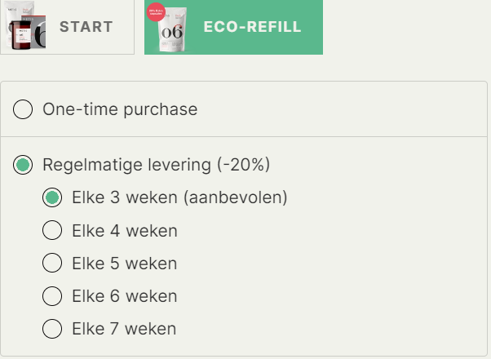This screenshot has width=491, height=359.
Task: Click the 'One-time purchase' text label
Action: [120, 109]
